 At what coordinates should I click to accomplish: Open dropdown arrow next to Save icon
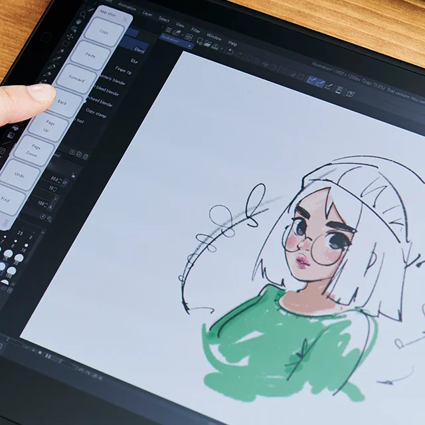[x=221, y=48]
